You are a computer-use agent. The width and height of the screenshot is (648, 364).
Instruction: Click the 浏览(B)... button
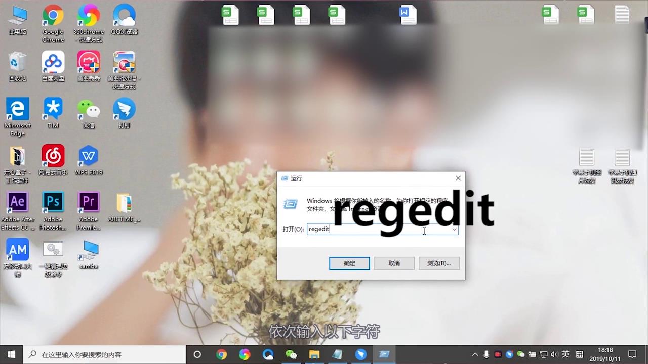click(x=438, y=263)
